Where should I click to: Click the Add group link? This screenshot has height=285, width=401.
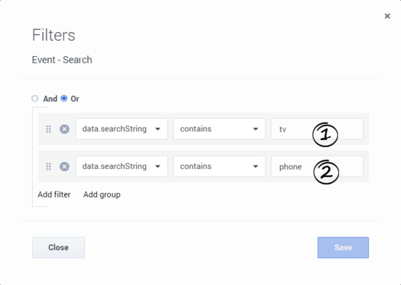pos(102,195)
